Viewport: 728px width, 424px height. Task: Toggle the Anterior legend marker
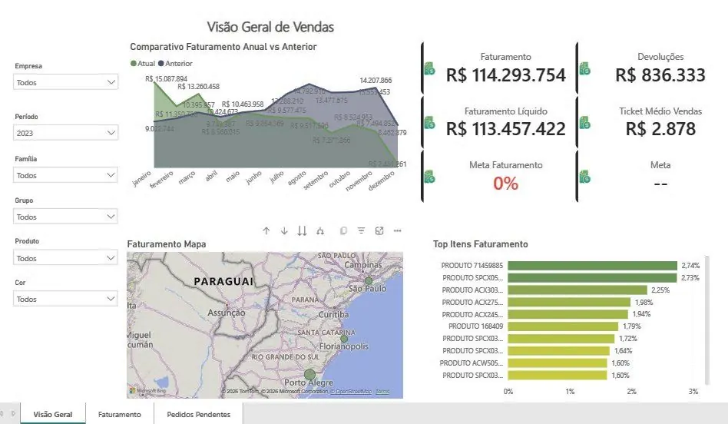161,64
